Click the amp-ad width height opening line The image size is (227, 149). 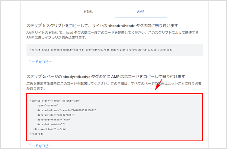tap(55, 101)
